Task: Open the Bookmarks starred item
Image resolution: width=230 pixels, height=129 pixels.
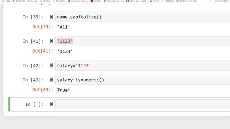Action: pos(19,1)
